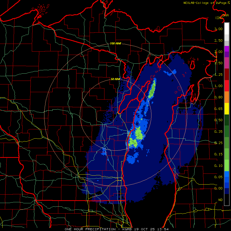Click the bright lime green 0.10 swatch

[x=227, y=166]
